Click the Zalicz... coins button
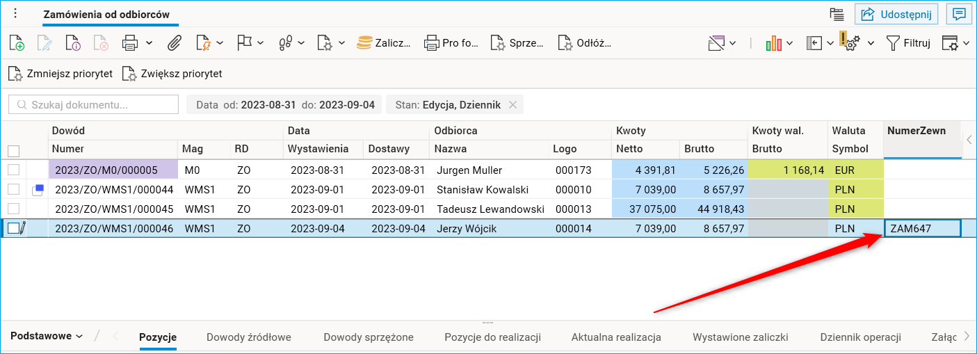Screen dimensions: 977x354 [384, 43]
